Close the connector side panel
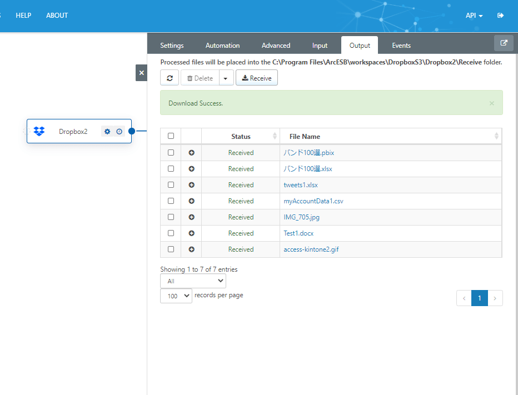518x395 pixels. pyautogui.click(x=141, y=73)
